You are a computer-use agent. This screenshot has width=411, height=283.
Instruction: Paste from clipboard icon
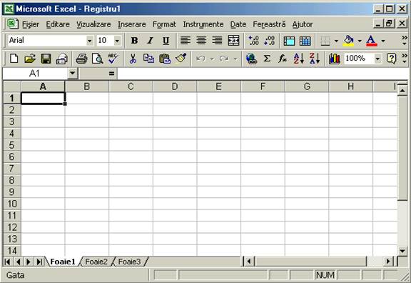tap(165, 59)
